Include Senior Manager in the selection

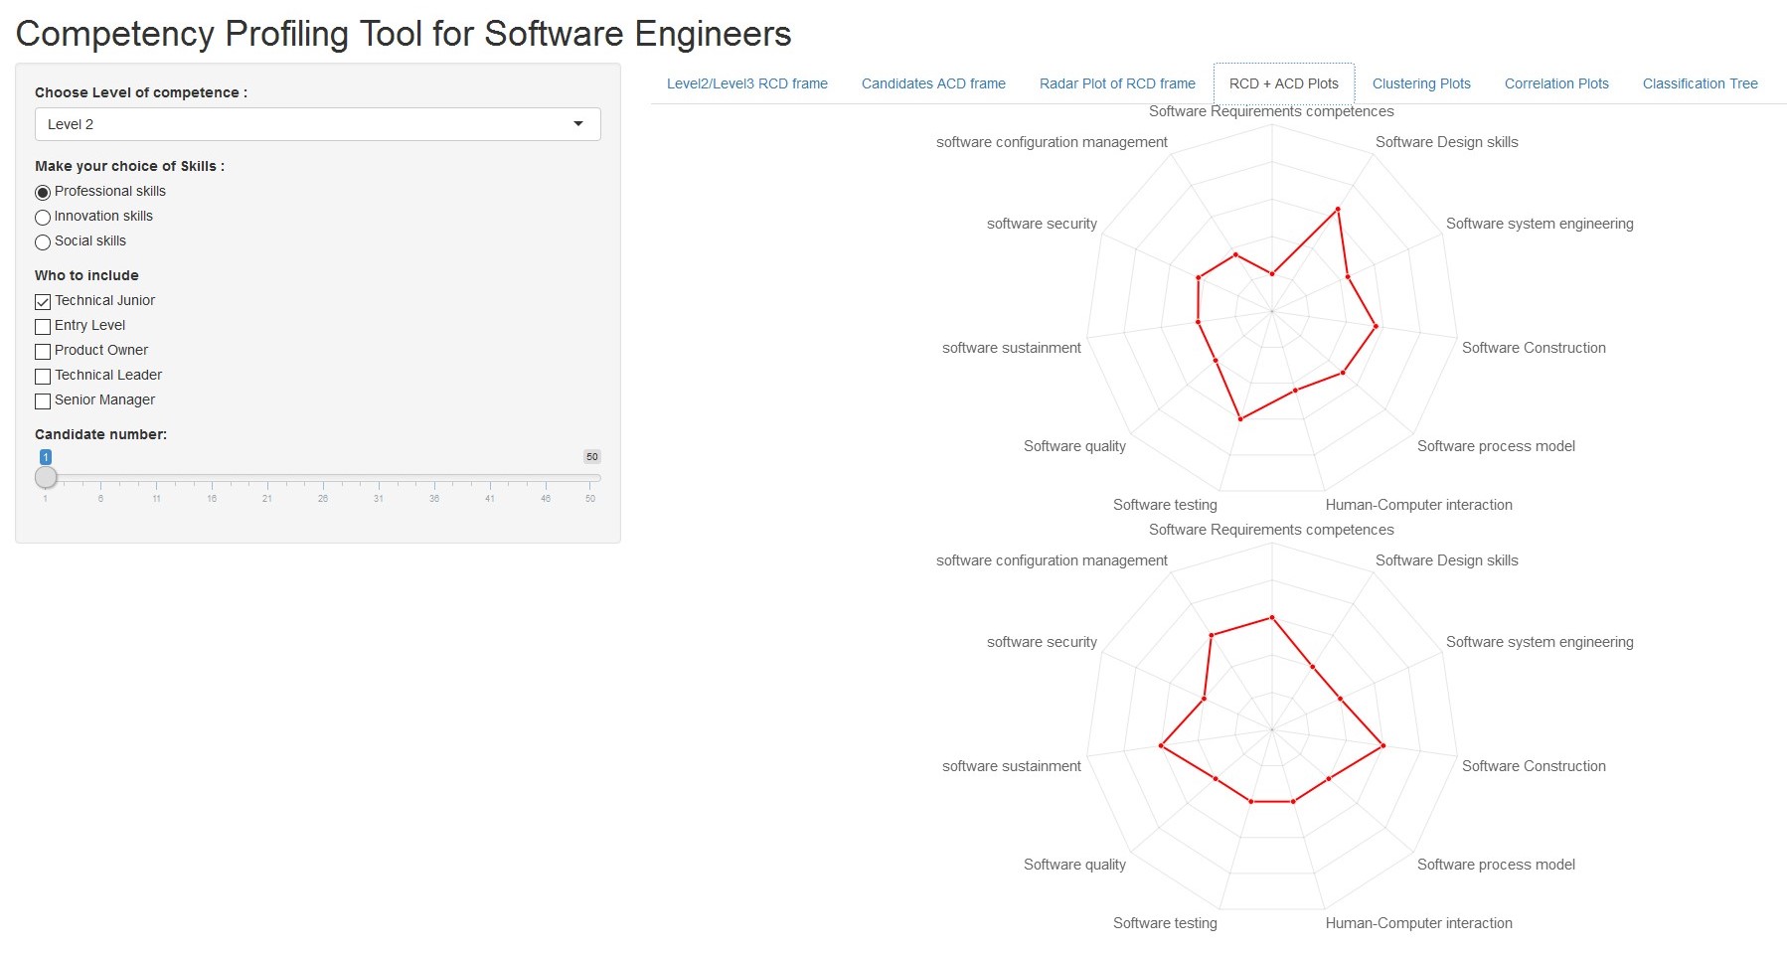(43, 401)
